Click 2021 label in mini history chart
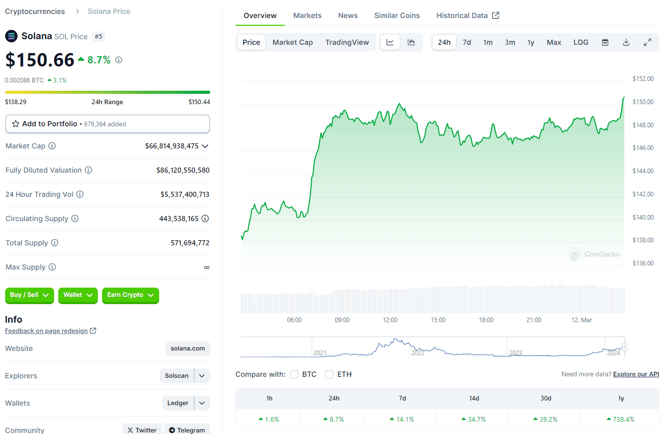The width and height of the screenshot is (663, 434). point(320,353)
